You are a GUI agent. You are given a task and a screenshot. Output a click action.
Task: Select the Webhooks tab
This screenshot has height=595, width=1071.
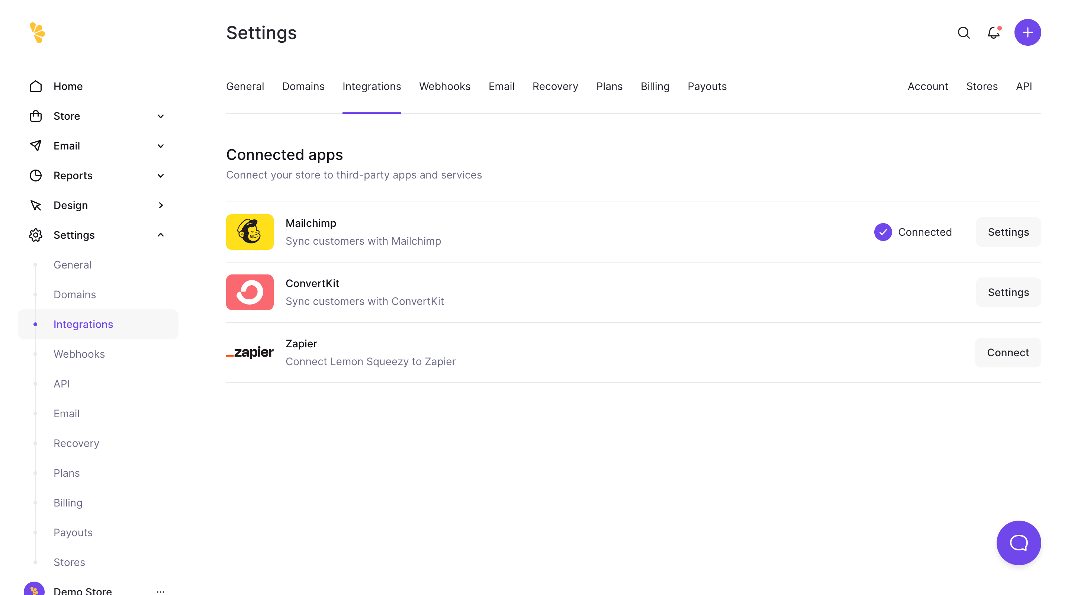(445, 87)
